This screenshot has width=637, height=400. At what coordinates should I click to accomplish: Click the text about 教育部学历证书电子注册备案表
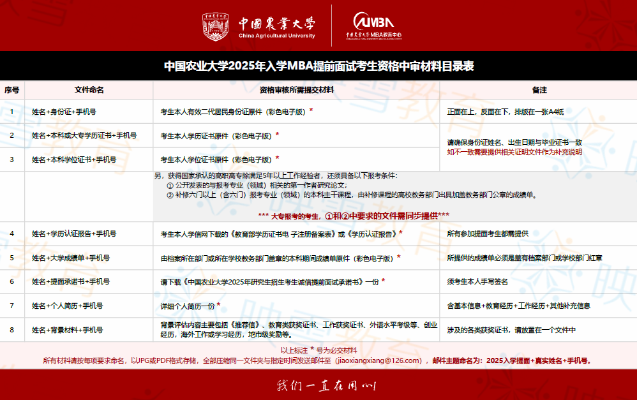click(x=278, y=234)
